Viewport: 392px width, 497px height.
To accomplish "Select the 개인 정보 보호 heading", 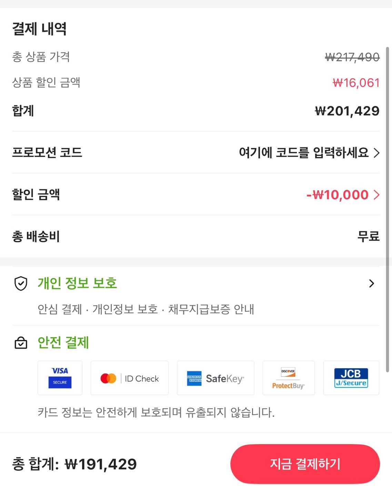I will tap(77, 283).
